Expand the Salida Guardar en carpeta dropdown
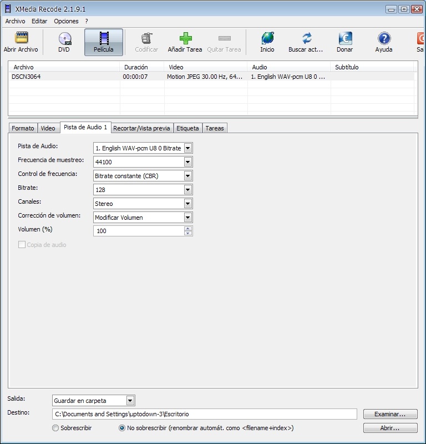This screenshot has height=444, width=426. pos(130,401)
